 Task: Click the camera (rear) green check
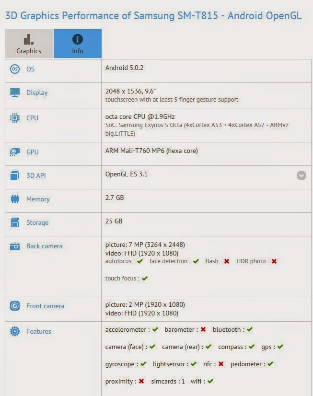[x=209, y=347]
